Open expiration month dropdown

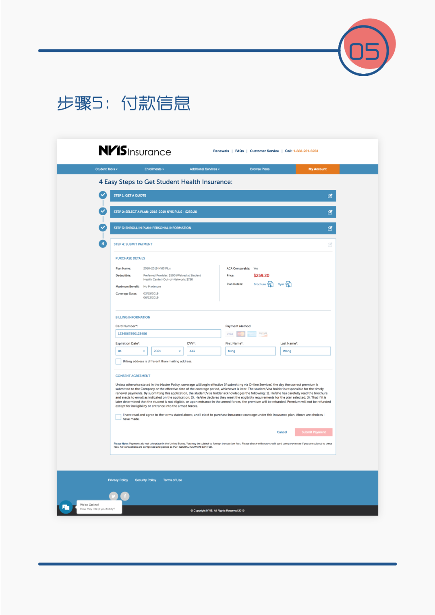click(132, 351)
